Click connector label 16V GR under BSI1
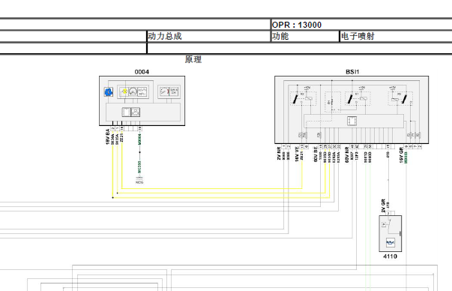452x291 pixels. click(401, 154)
